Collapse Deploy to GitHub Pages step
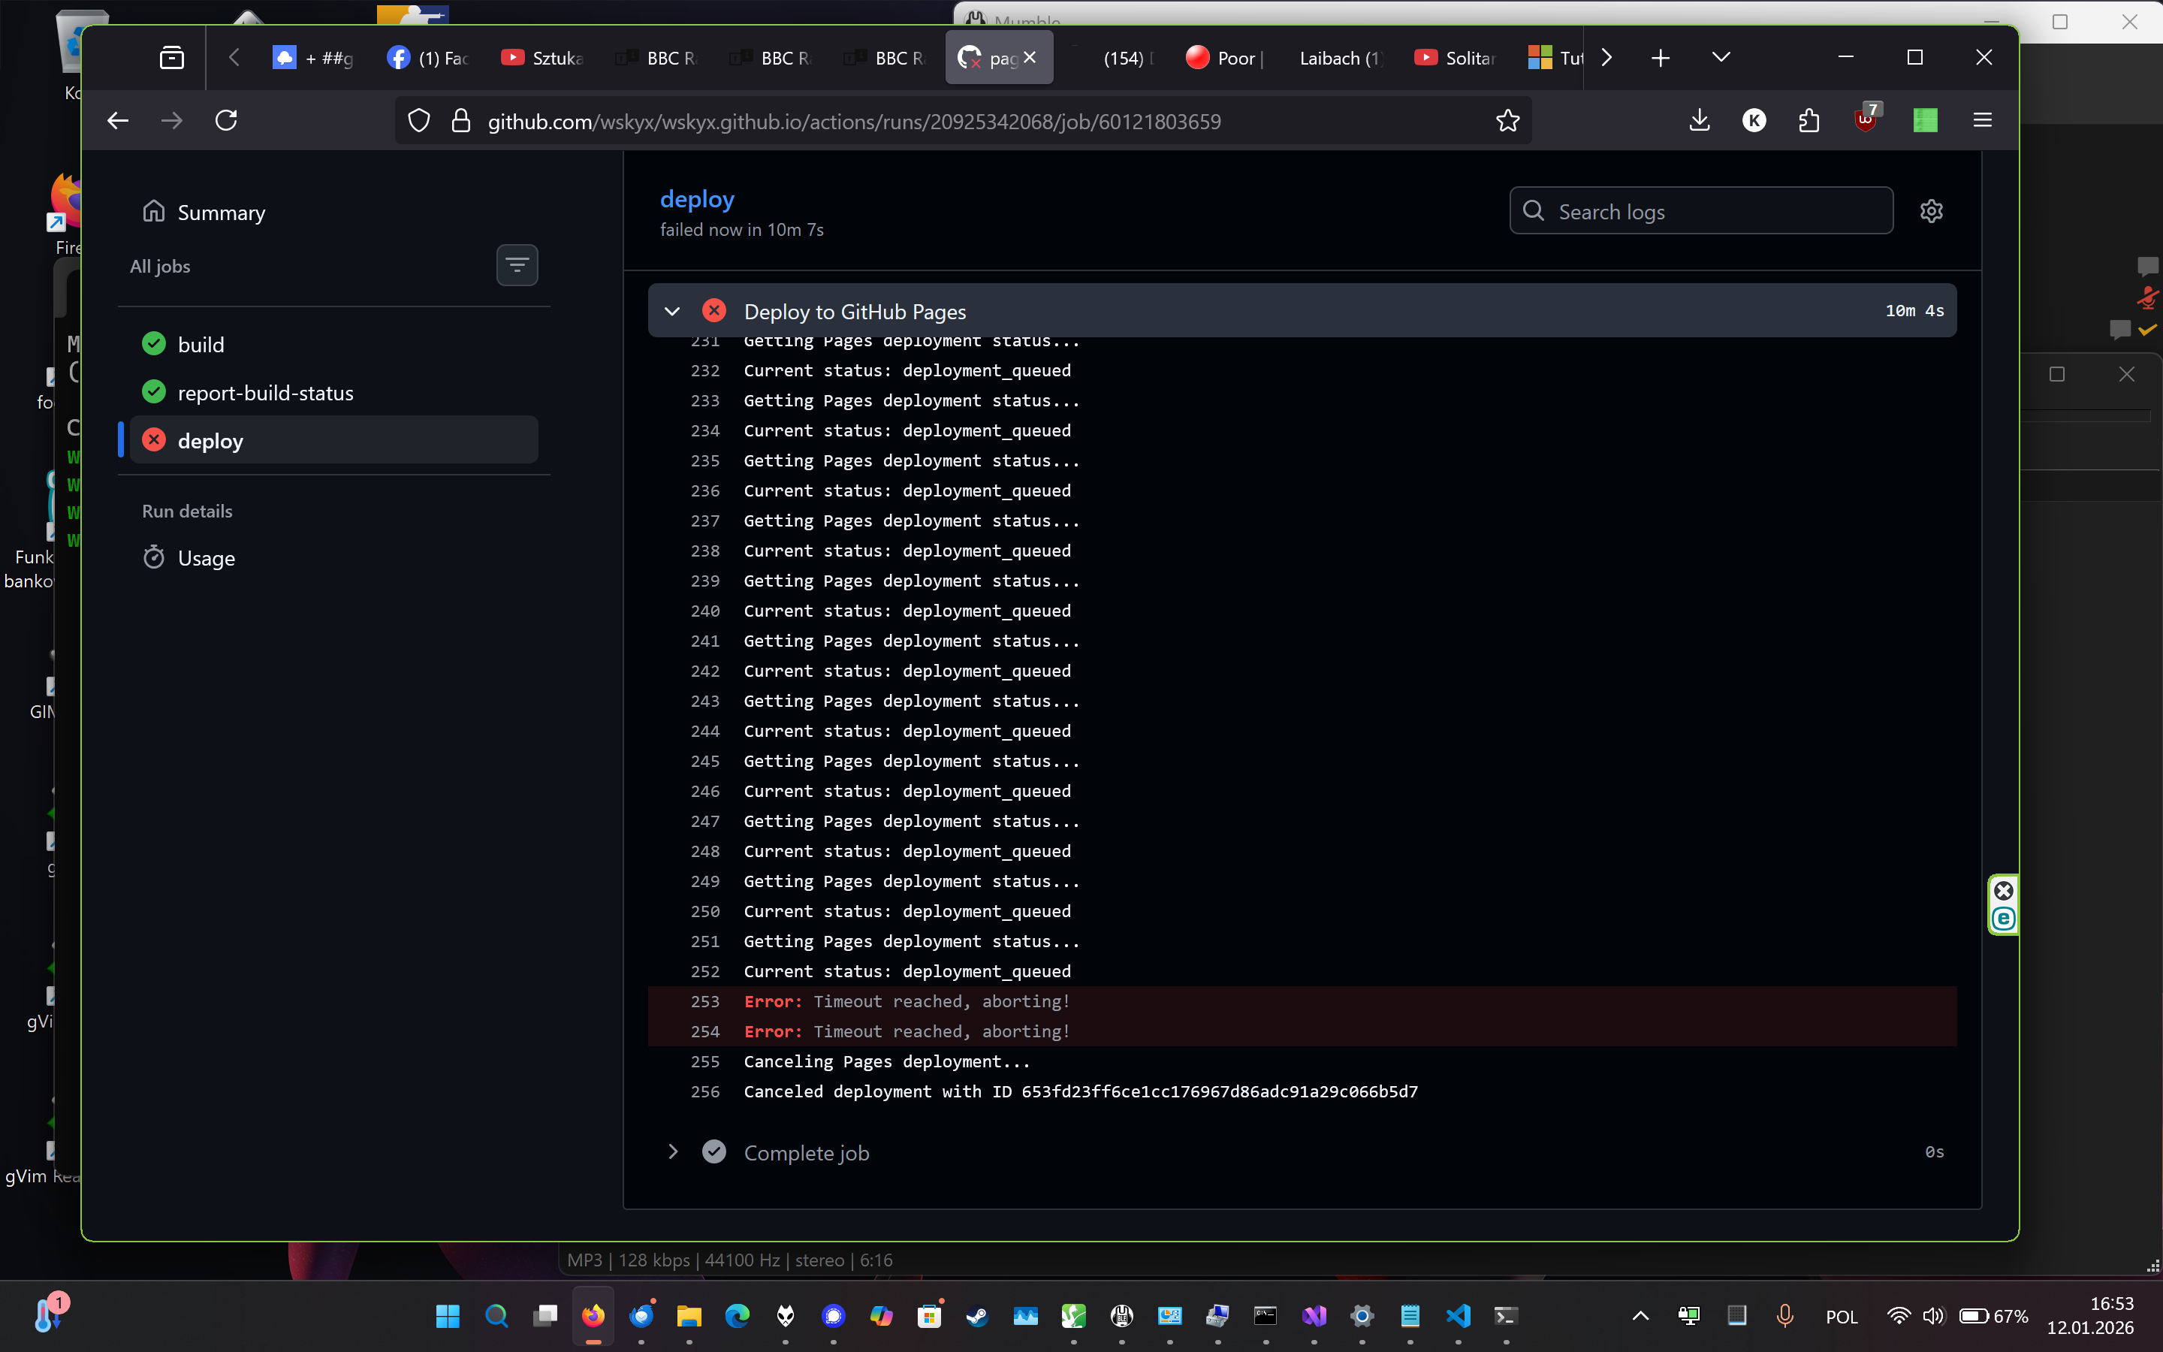Screen dimensions: 2163x1352 pyautogui.click(x=672, y=311)
